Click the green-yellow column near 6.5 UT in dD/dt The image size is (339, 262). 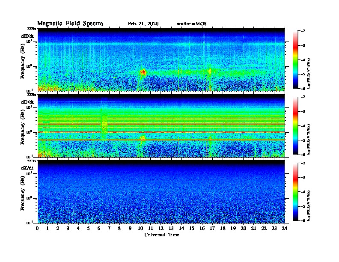(104, 123)
